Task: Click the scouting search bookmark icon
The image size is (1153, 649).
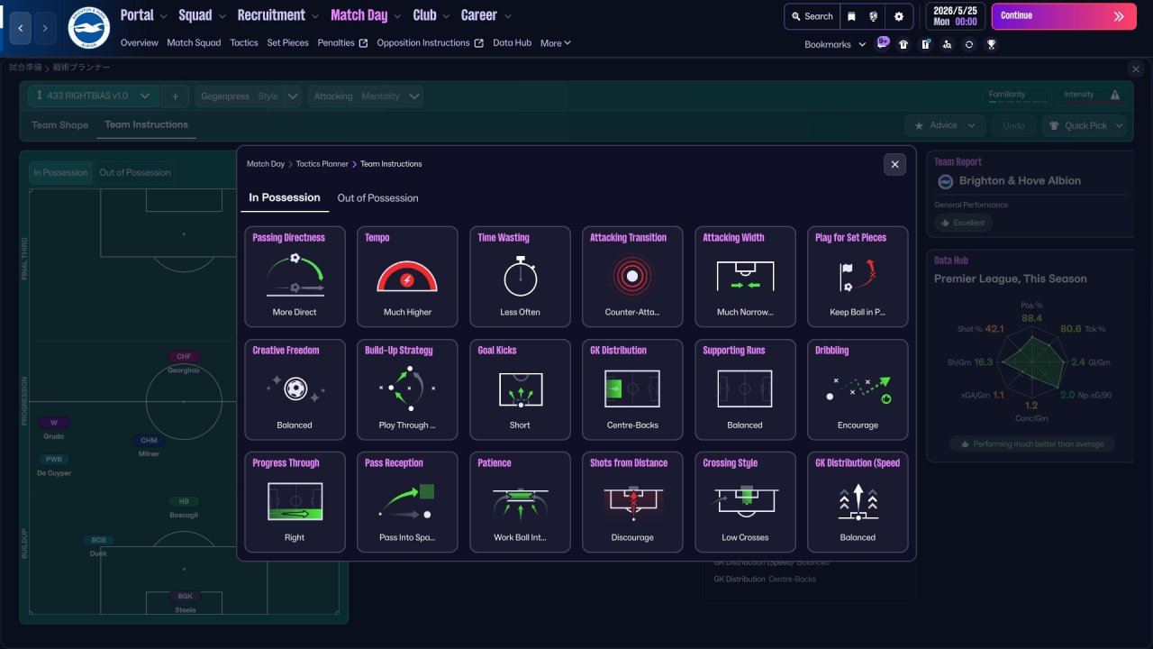Action: (947, 44)
